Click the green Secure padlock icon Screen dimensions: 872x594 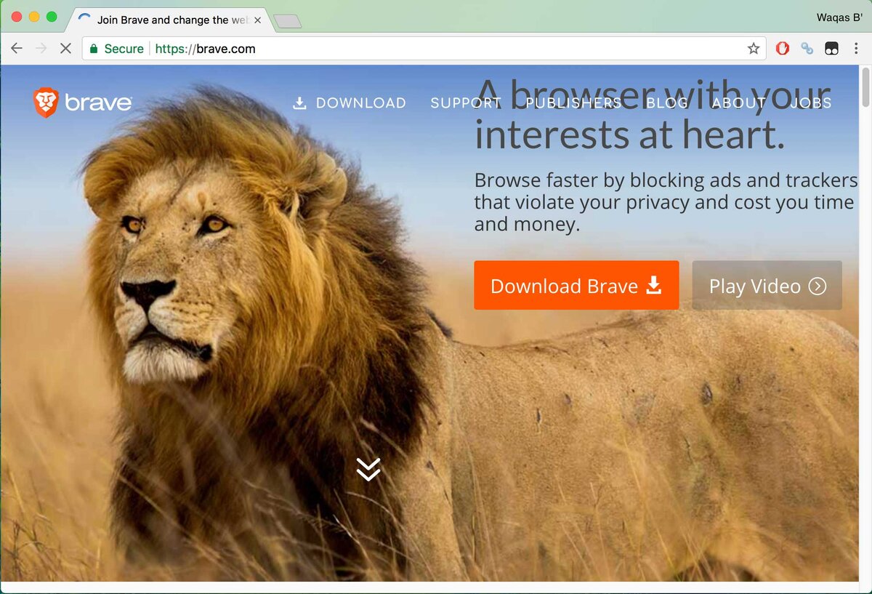(x=93, y=49)
